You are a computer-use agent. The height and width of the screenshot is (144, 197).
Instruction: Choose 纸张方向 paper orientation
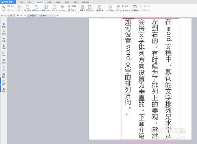(x=36, y=8)
